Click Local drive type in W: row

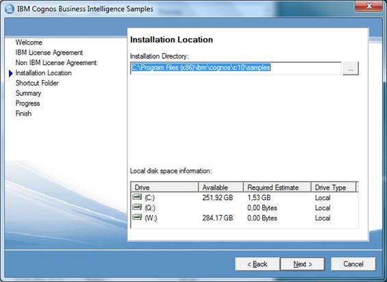323,218
